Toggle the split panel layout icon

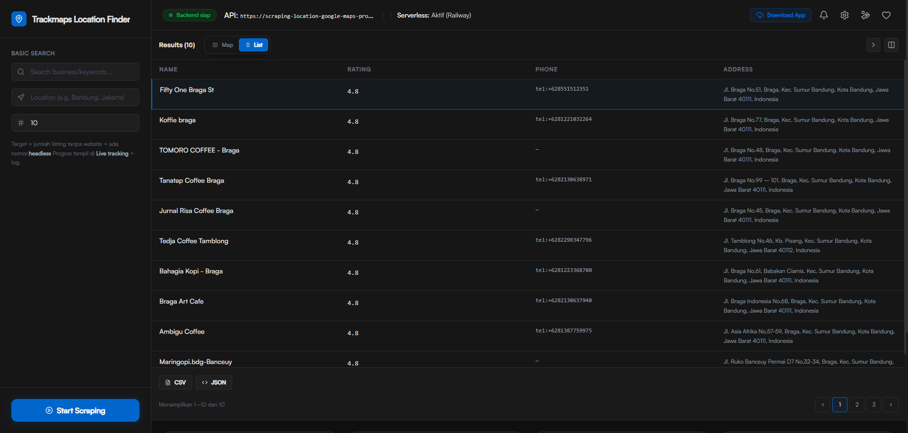coord(891,45)
